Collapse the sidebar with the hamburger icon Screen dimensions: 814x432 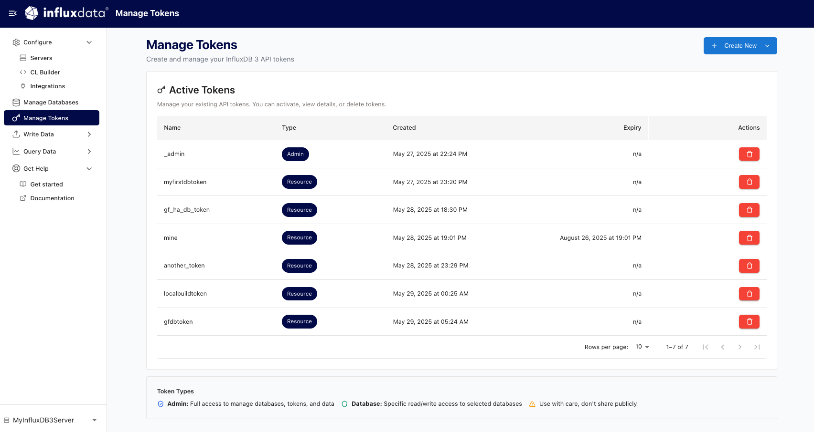coord(13,13)
